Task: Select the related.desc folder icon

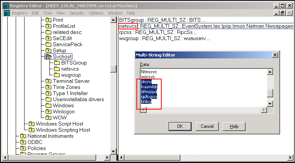Action: pyautogui.click(x=48, y=32)
